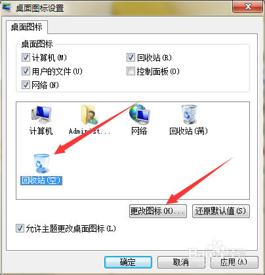
Task: Switch to the 桌面图标 tab
Action: point(27,27)
